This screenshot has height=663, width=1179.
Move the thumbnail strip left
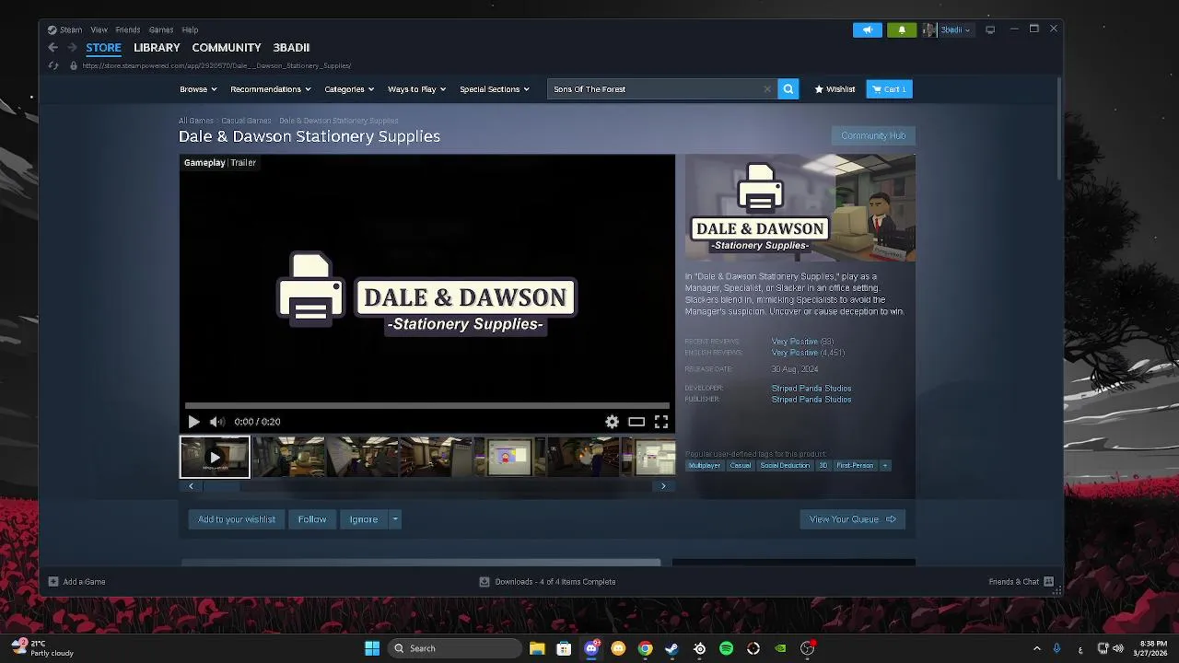pyautogui.click(x=191, y=486)
